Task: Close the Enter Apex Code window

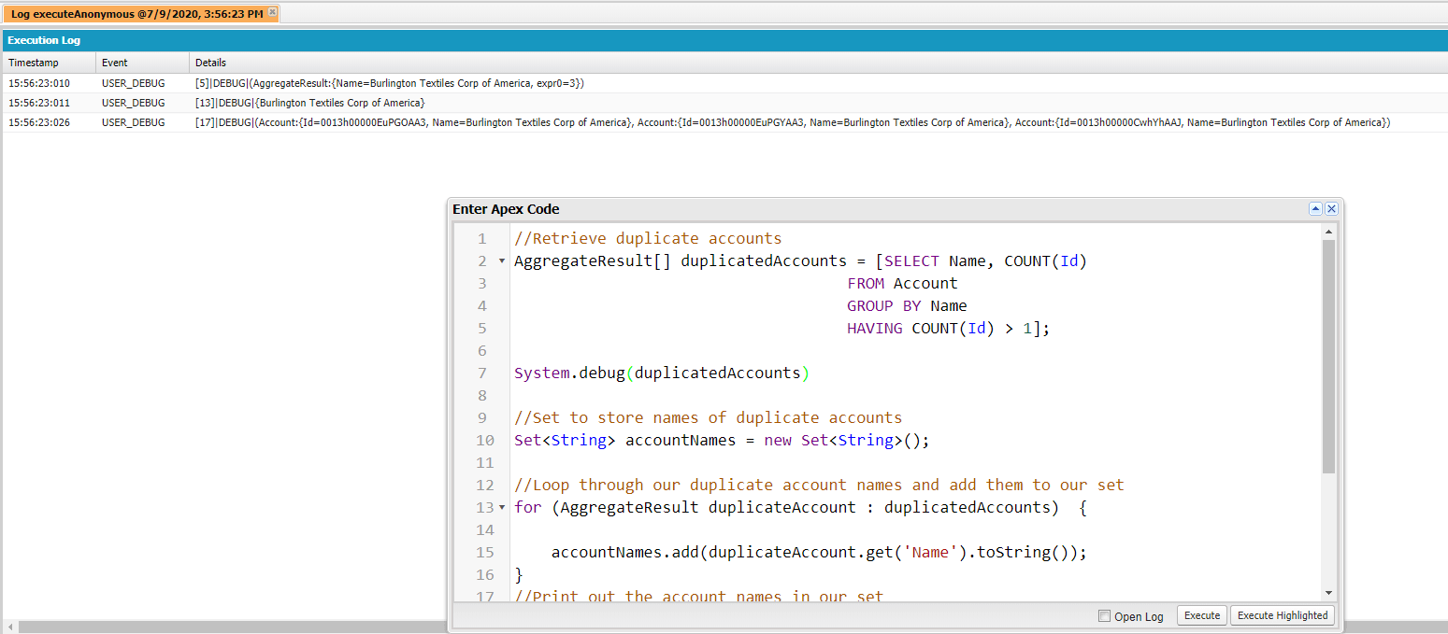Action: tap(1331, 208)
